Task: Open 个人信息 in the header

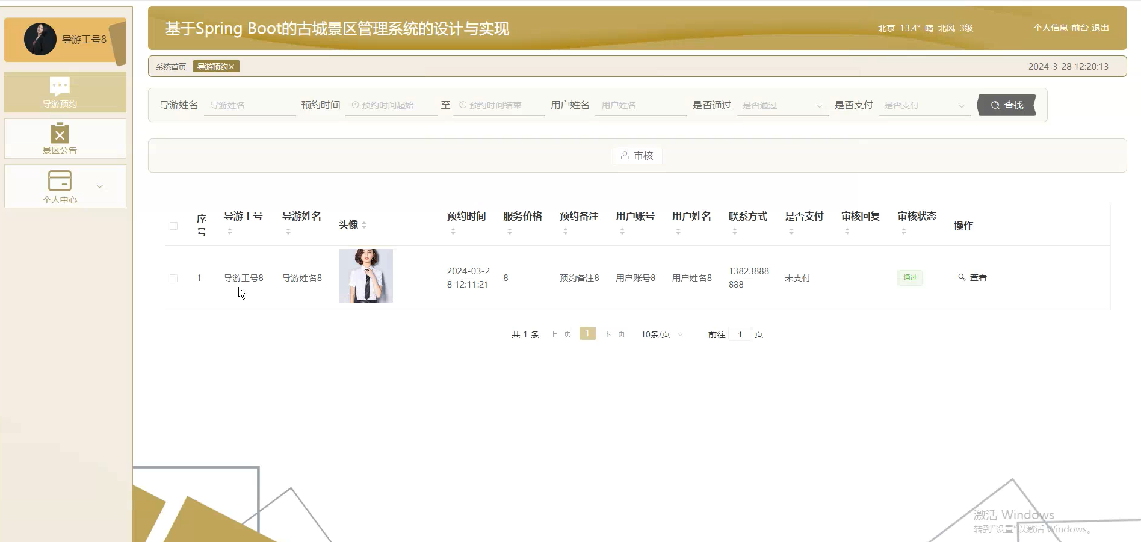Action: (1050, 28)
